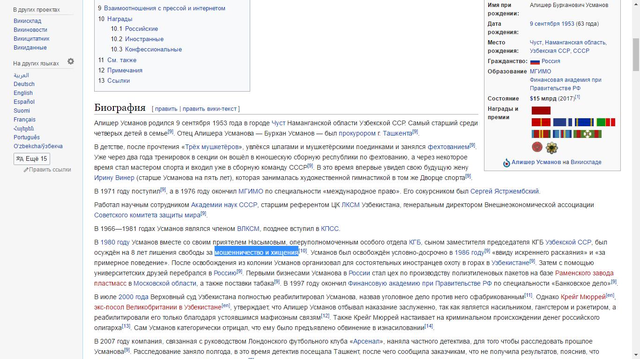Click the blue and white award ribbon
This screenshot has height=359, width=640.
coord(562,122)
